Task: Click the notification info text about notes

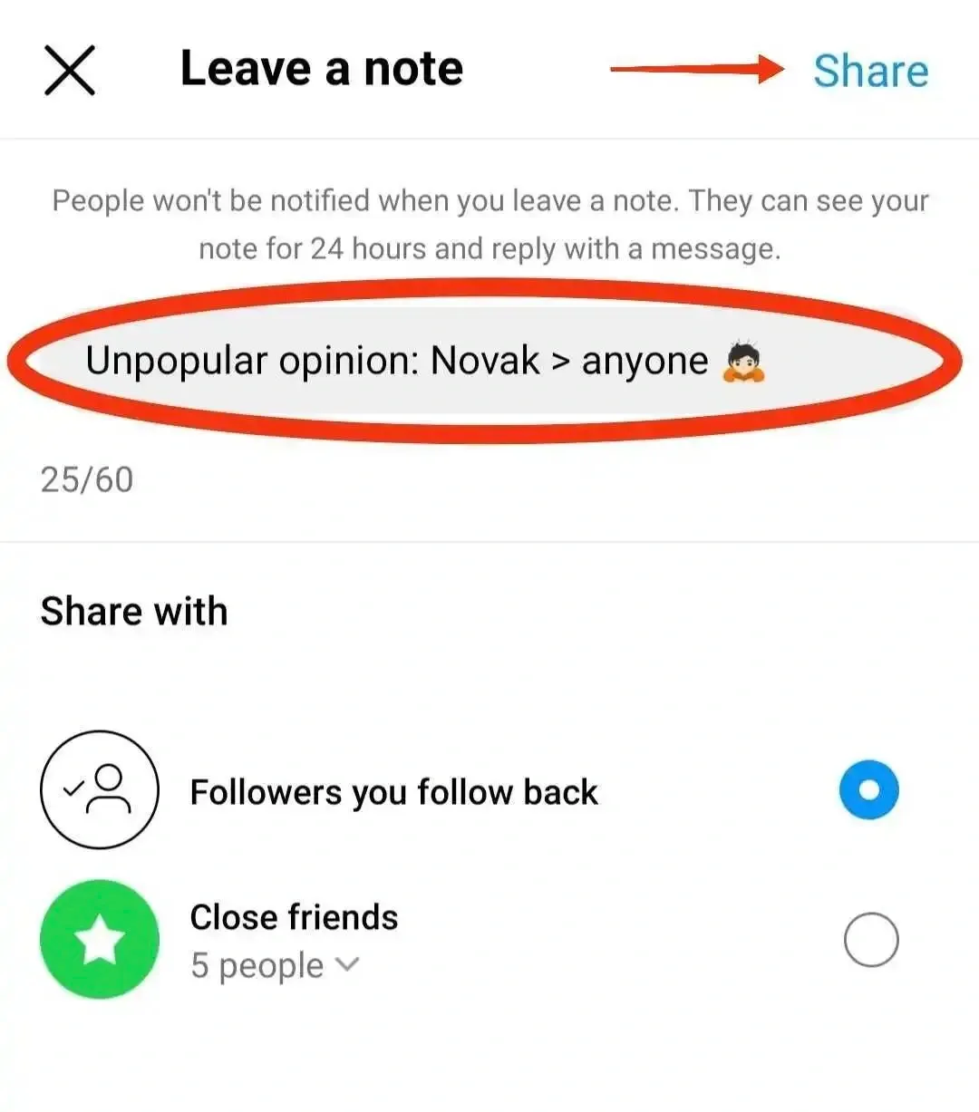Action: click(489, 224)
